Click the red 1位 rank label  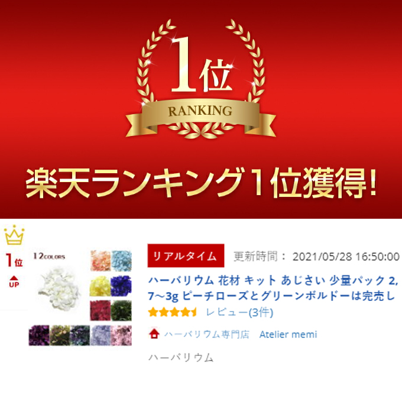(x=14, y=261)
